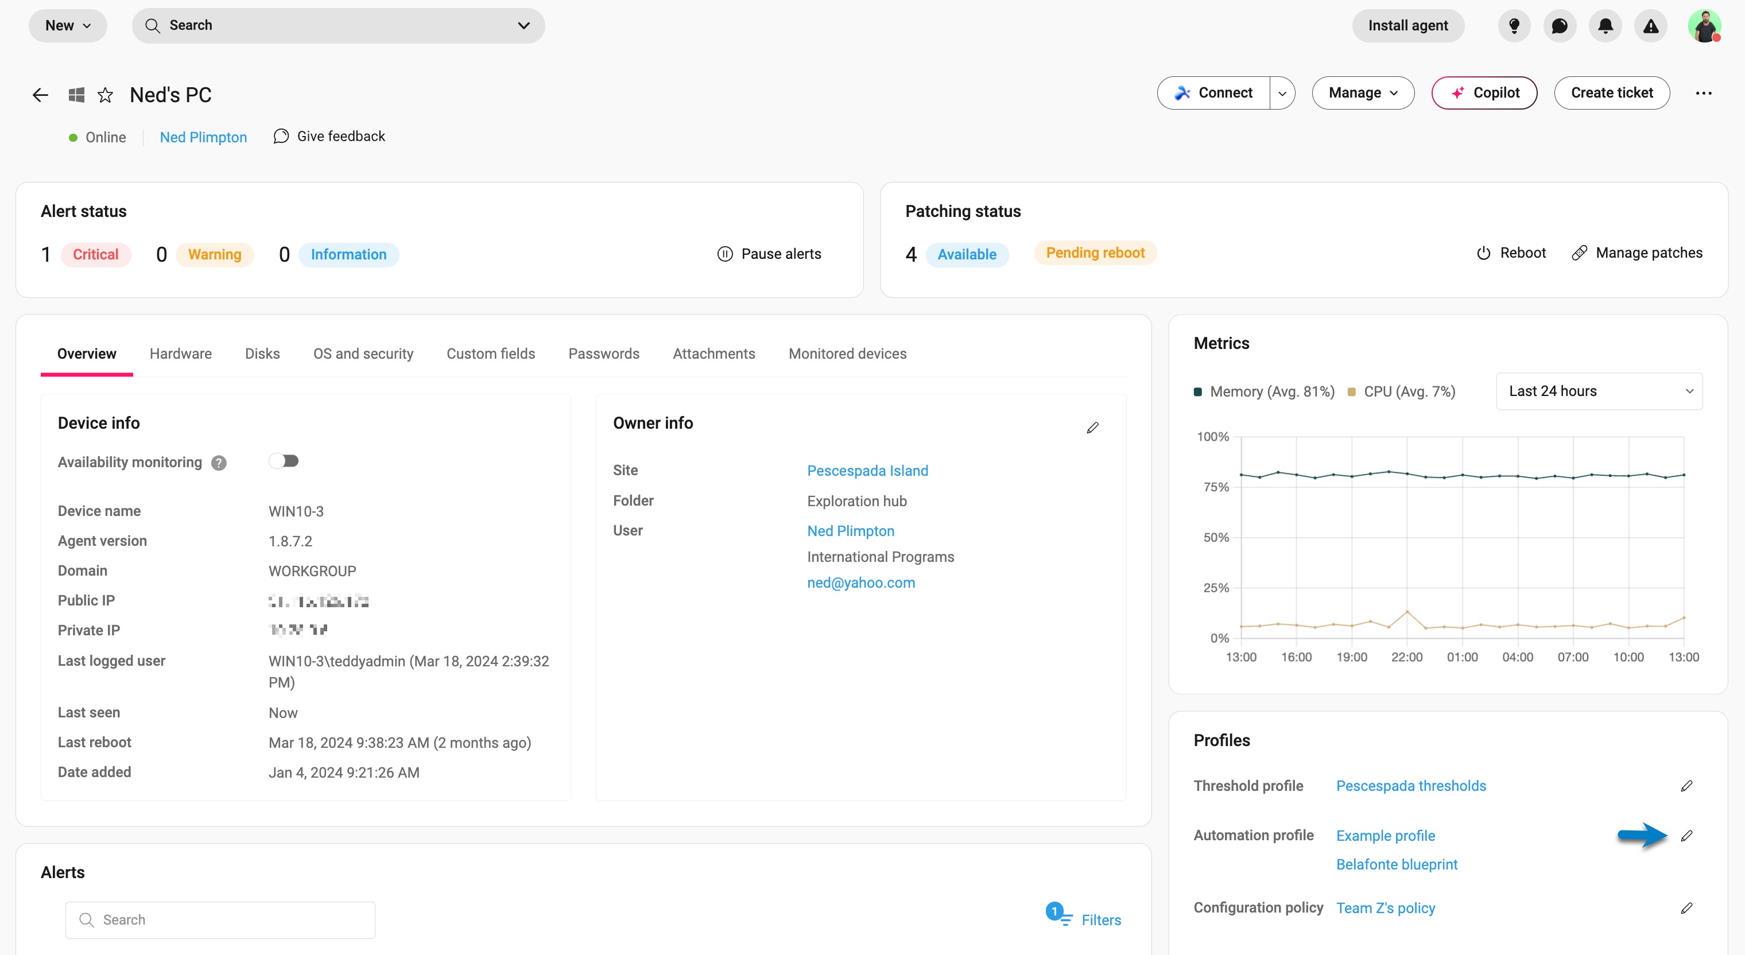View the Monitored devices tab
The image size is (1745, 955).
847,354
